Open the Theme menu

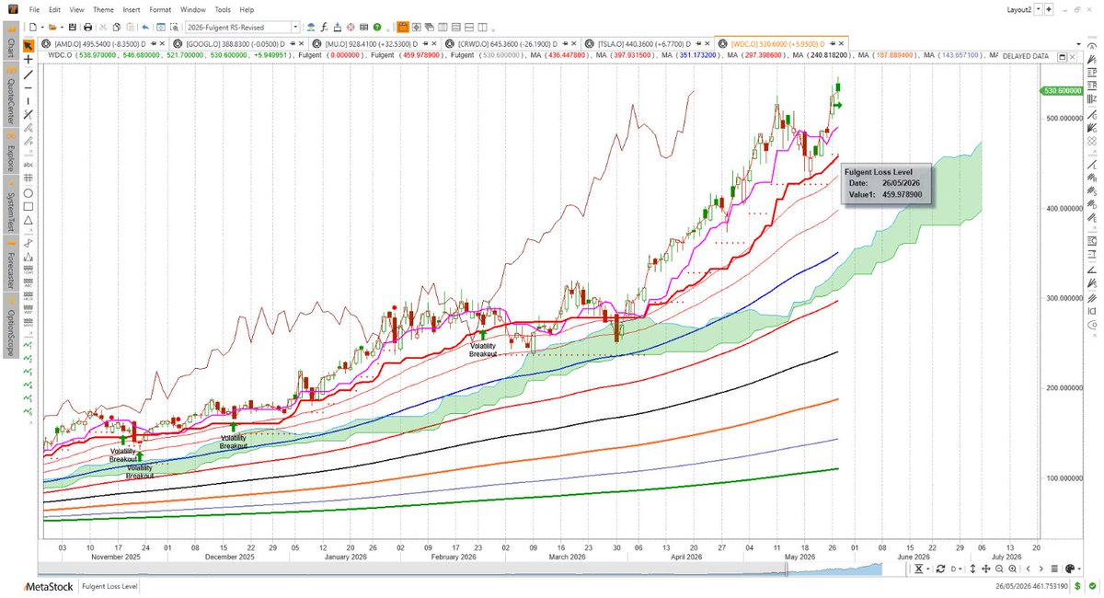[x=103, y=8]
